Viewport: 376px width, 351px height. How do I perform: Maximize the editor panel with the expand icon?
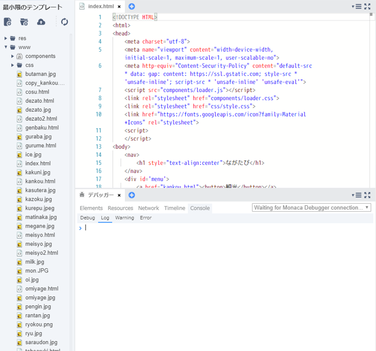click(x=367, y=6)
